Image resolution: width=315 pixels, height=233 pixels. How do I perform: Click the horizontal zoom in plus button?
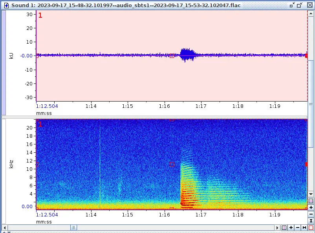[x=291, y=228]
